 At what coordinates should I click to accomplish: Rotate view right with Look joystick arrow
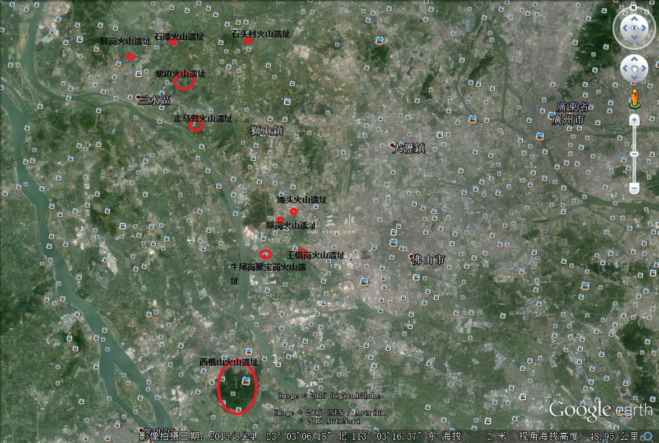644,28
